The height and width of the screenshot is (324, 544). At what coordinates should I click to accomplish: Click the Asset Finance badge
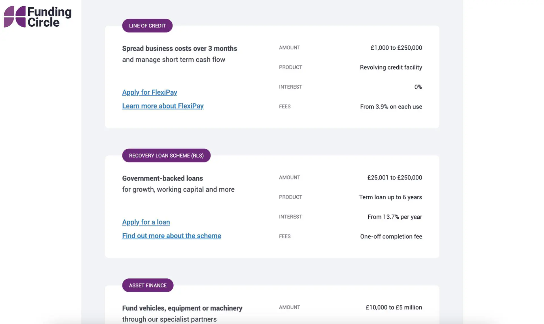point(148,285)
